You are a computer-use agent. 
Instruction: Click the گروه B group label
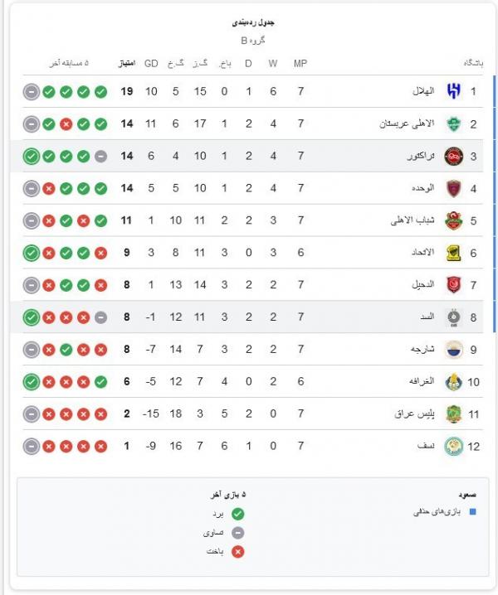point(251,40)
